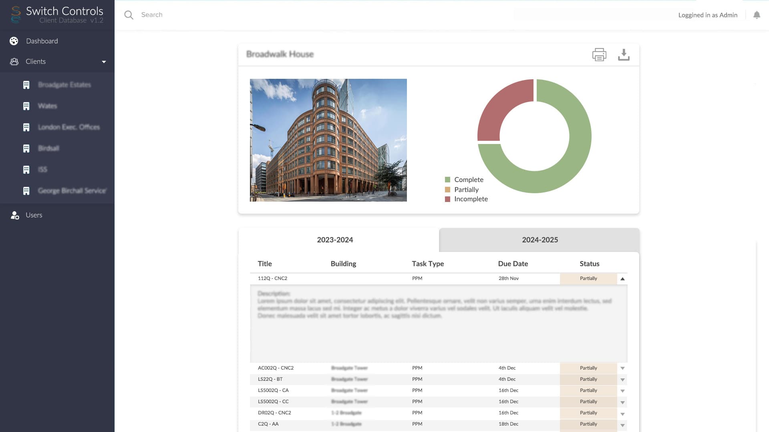Open the notifications bell

757,15
